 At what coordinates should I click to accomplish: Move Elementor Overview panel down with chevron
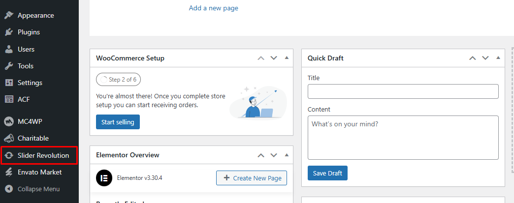(274, 155)
